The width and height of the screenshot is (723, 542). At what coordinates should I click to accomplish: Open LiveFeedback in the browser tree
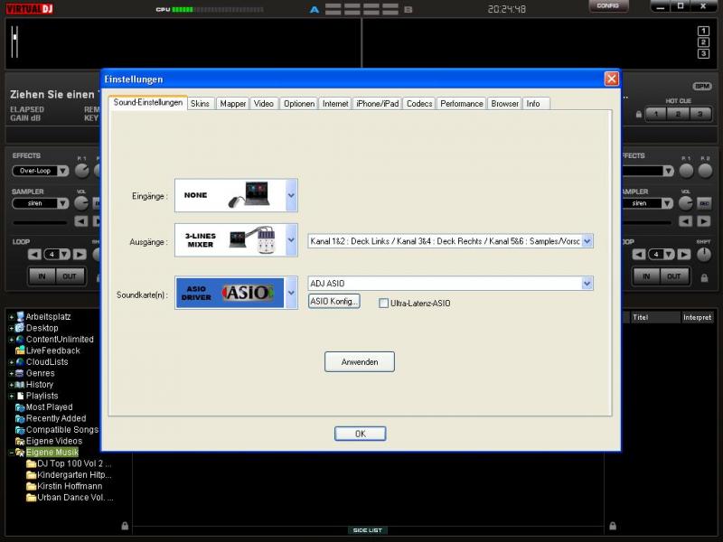point(53,350)
